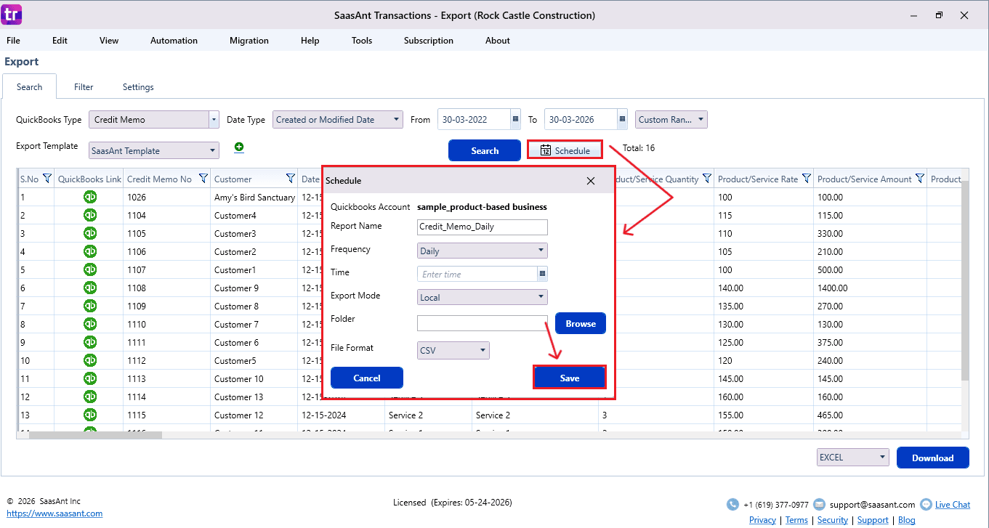Close the Schedule dialog
Screen dimensions: 989x528
pos(591,181)
